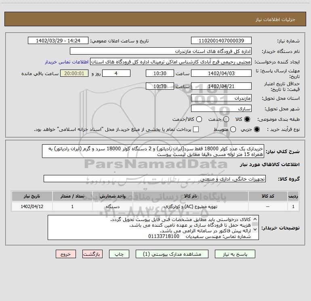The width and height of the screenshot is (311, 301).
Task: Click the buyer notes text area
Action: pyautogui.click(x=153, y=227)
